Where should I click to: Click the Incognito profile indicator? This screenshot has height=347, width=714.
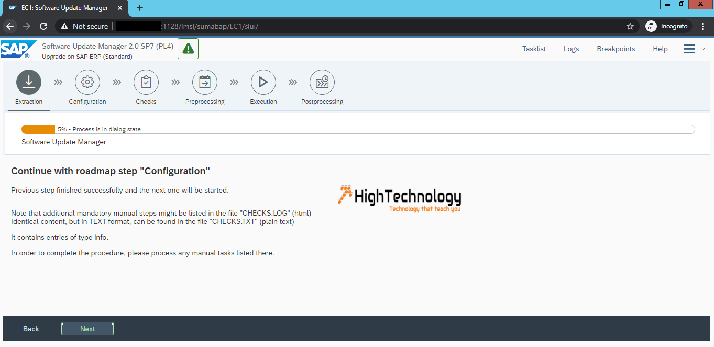coord(668,26)
